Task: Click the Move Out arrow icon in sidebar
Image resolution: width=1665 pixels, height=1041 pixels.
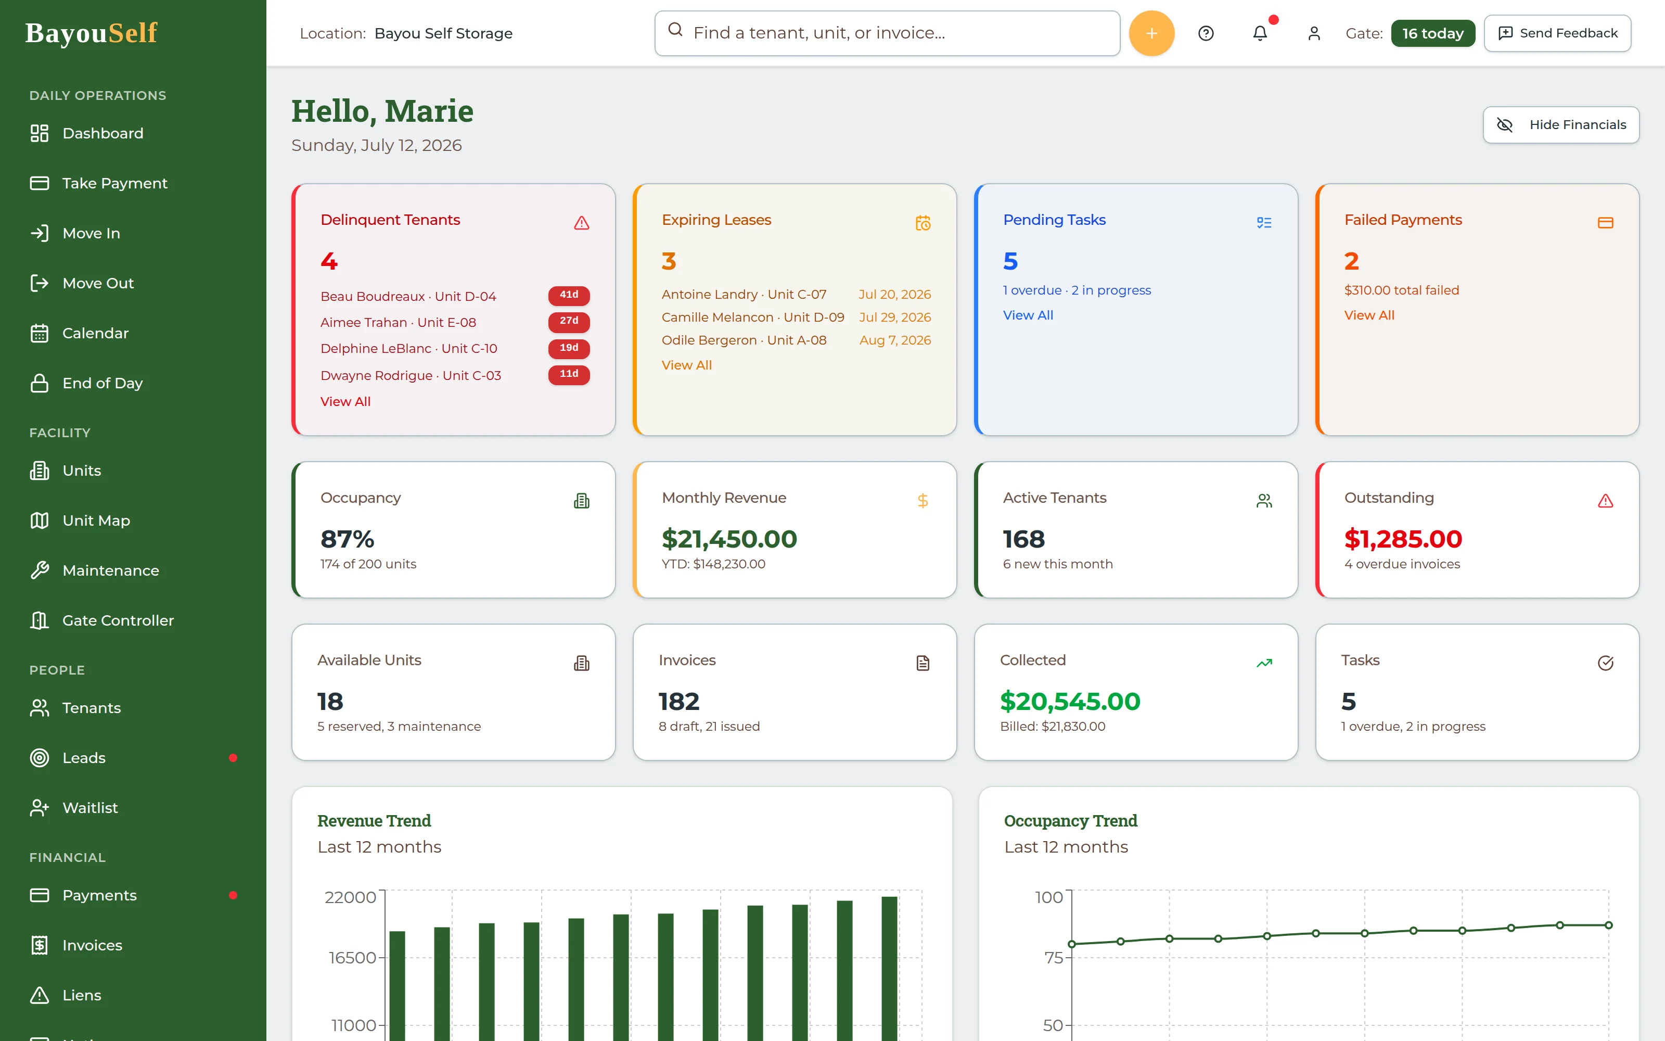Action: [39, 283]
